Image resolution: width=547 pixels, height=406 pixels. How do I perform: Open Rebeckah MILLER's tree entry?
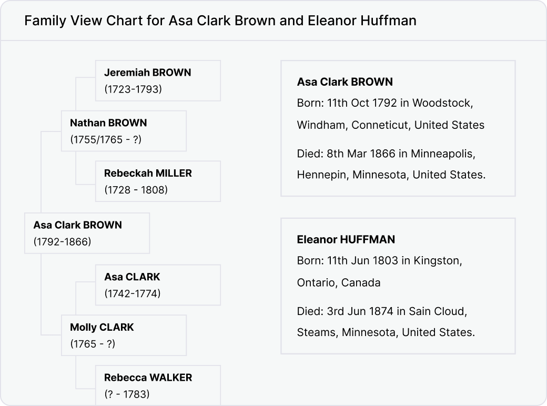[158, 181]
